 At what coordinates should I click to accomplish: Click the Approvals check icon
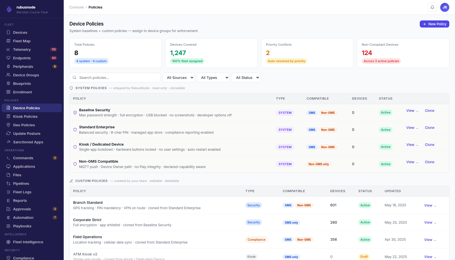[x=9, y=209]
